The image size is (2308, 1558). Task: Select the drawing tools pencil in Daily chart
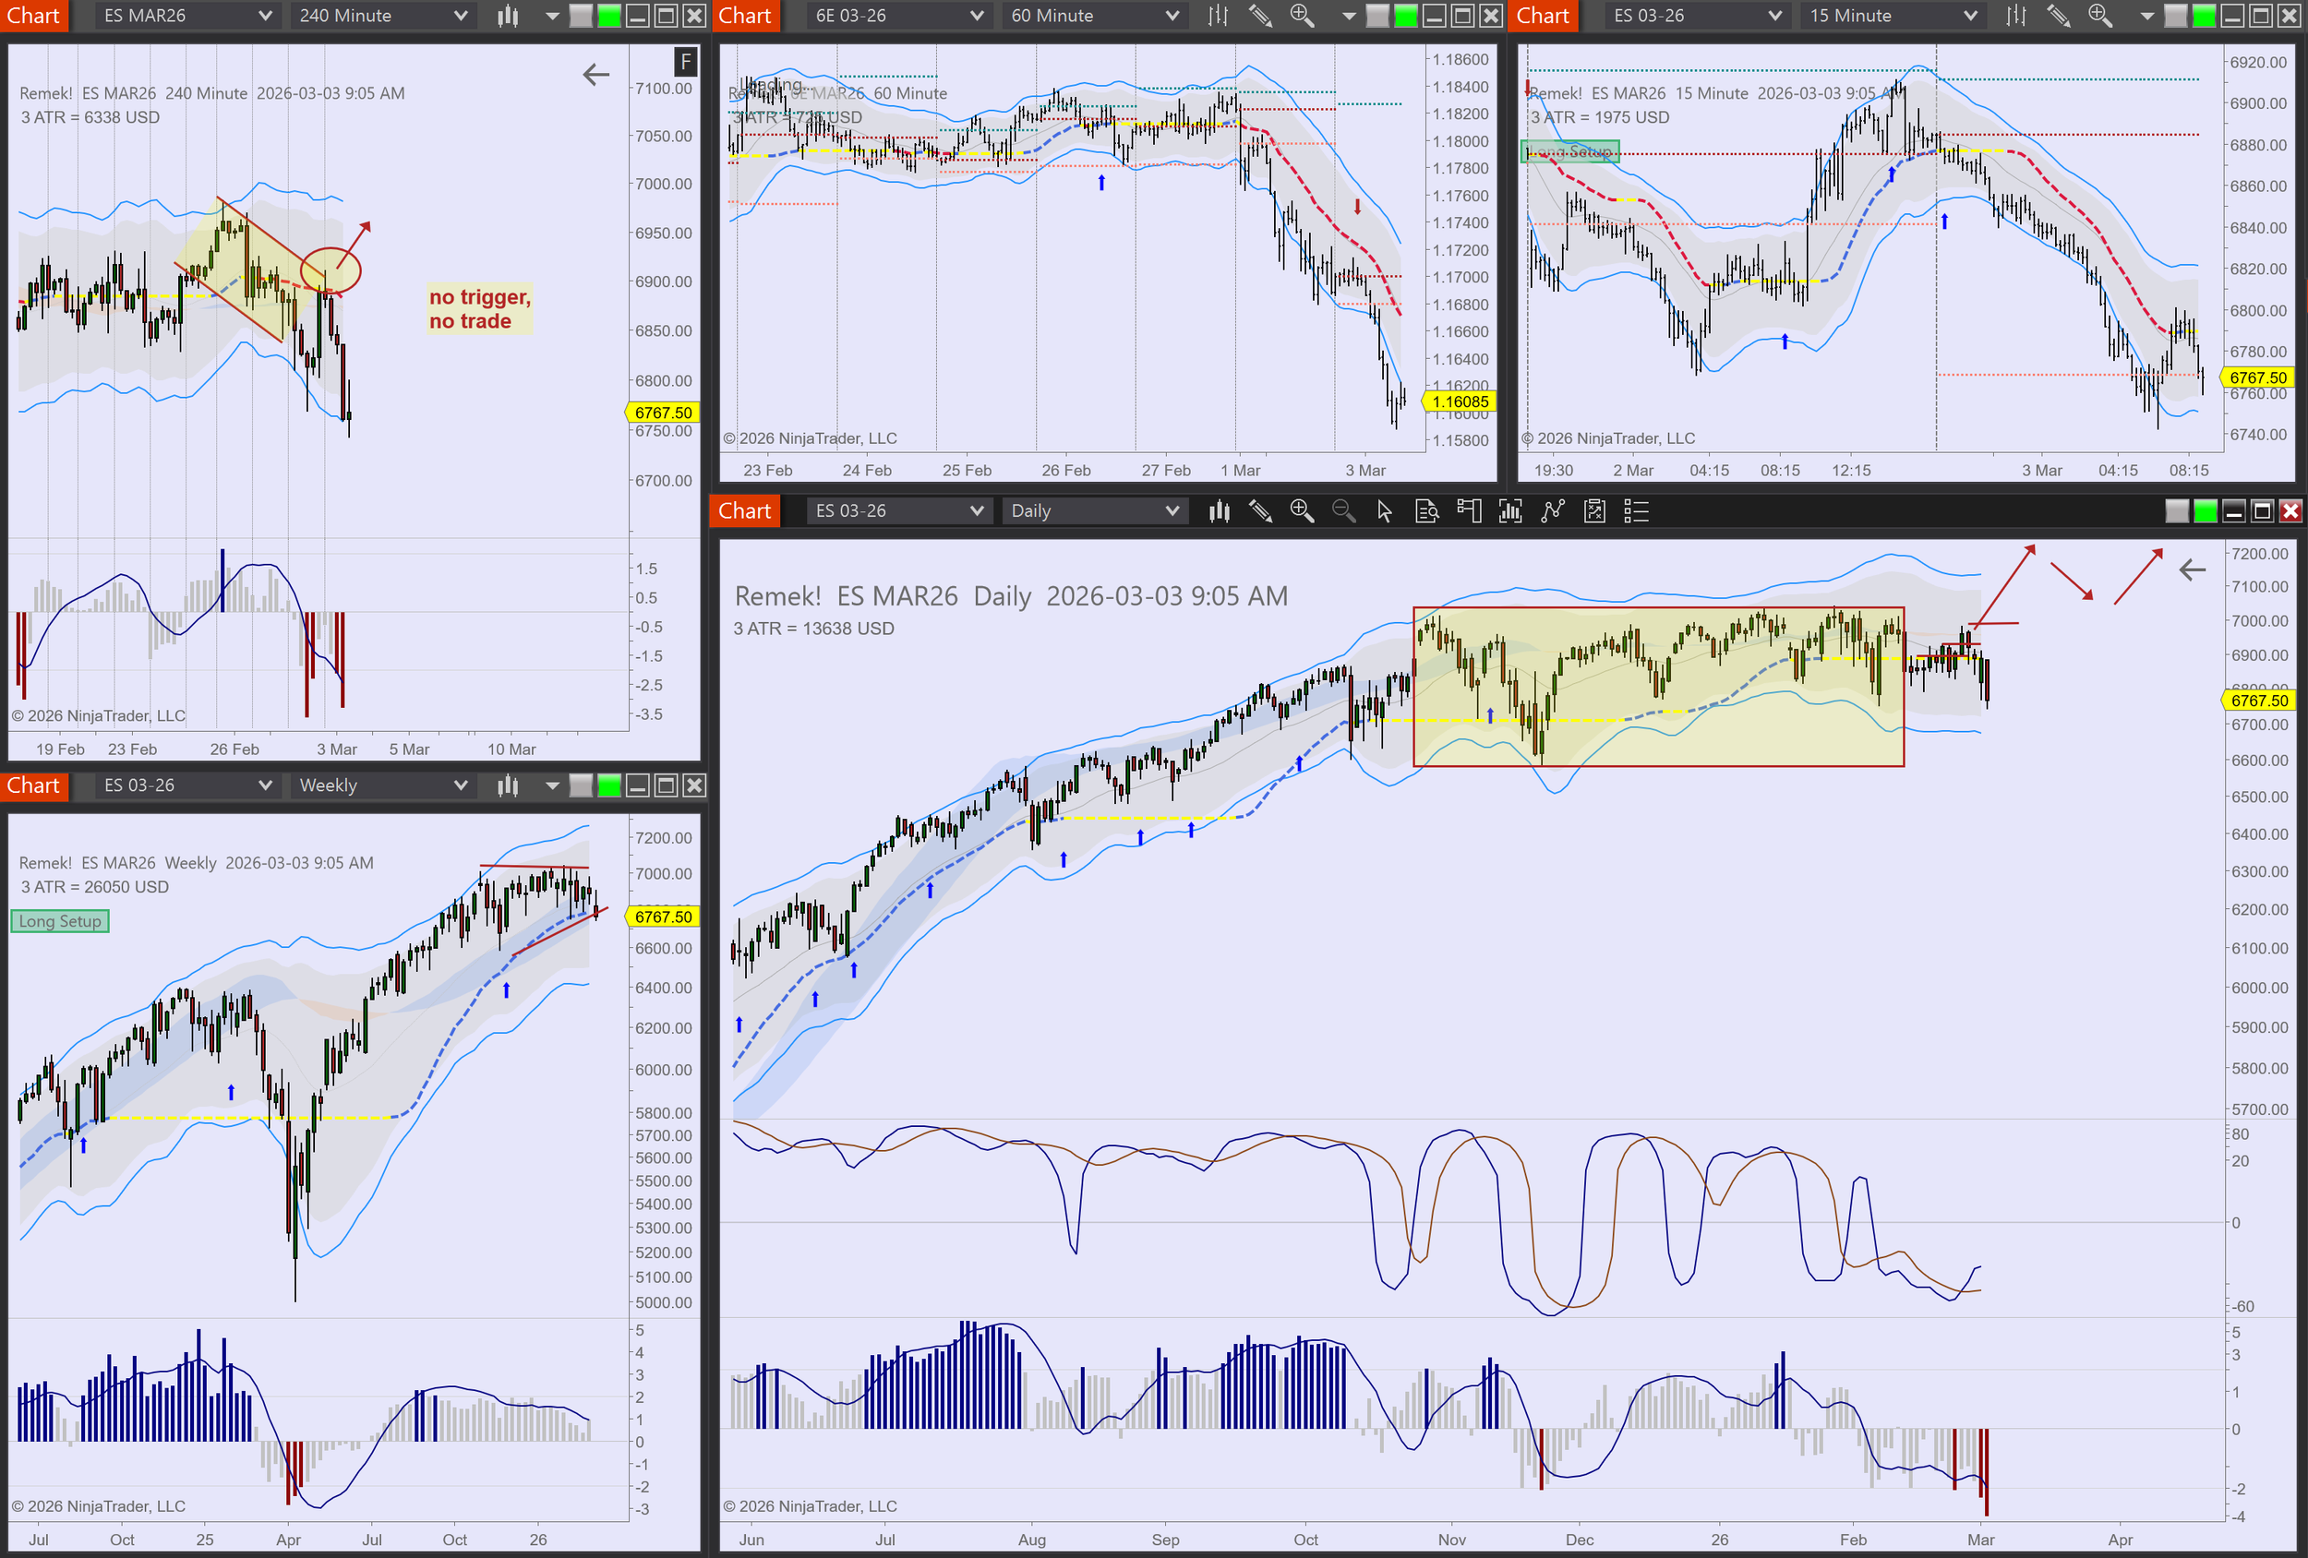[1260, 511]
